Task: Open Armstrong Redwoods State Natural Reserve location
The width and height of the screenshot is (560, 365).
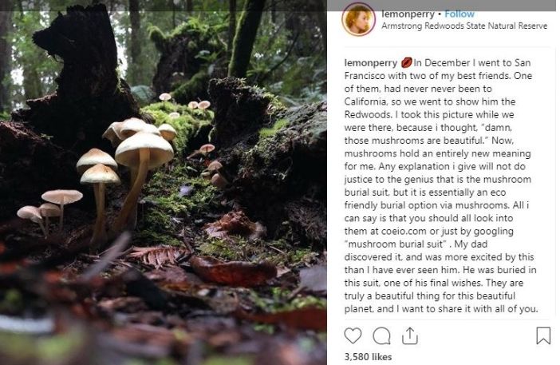Action: [464, 26]
